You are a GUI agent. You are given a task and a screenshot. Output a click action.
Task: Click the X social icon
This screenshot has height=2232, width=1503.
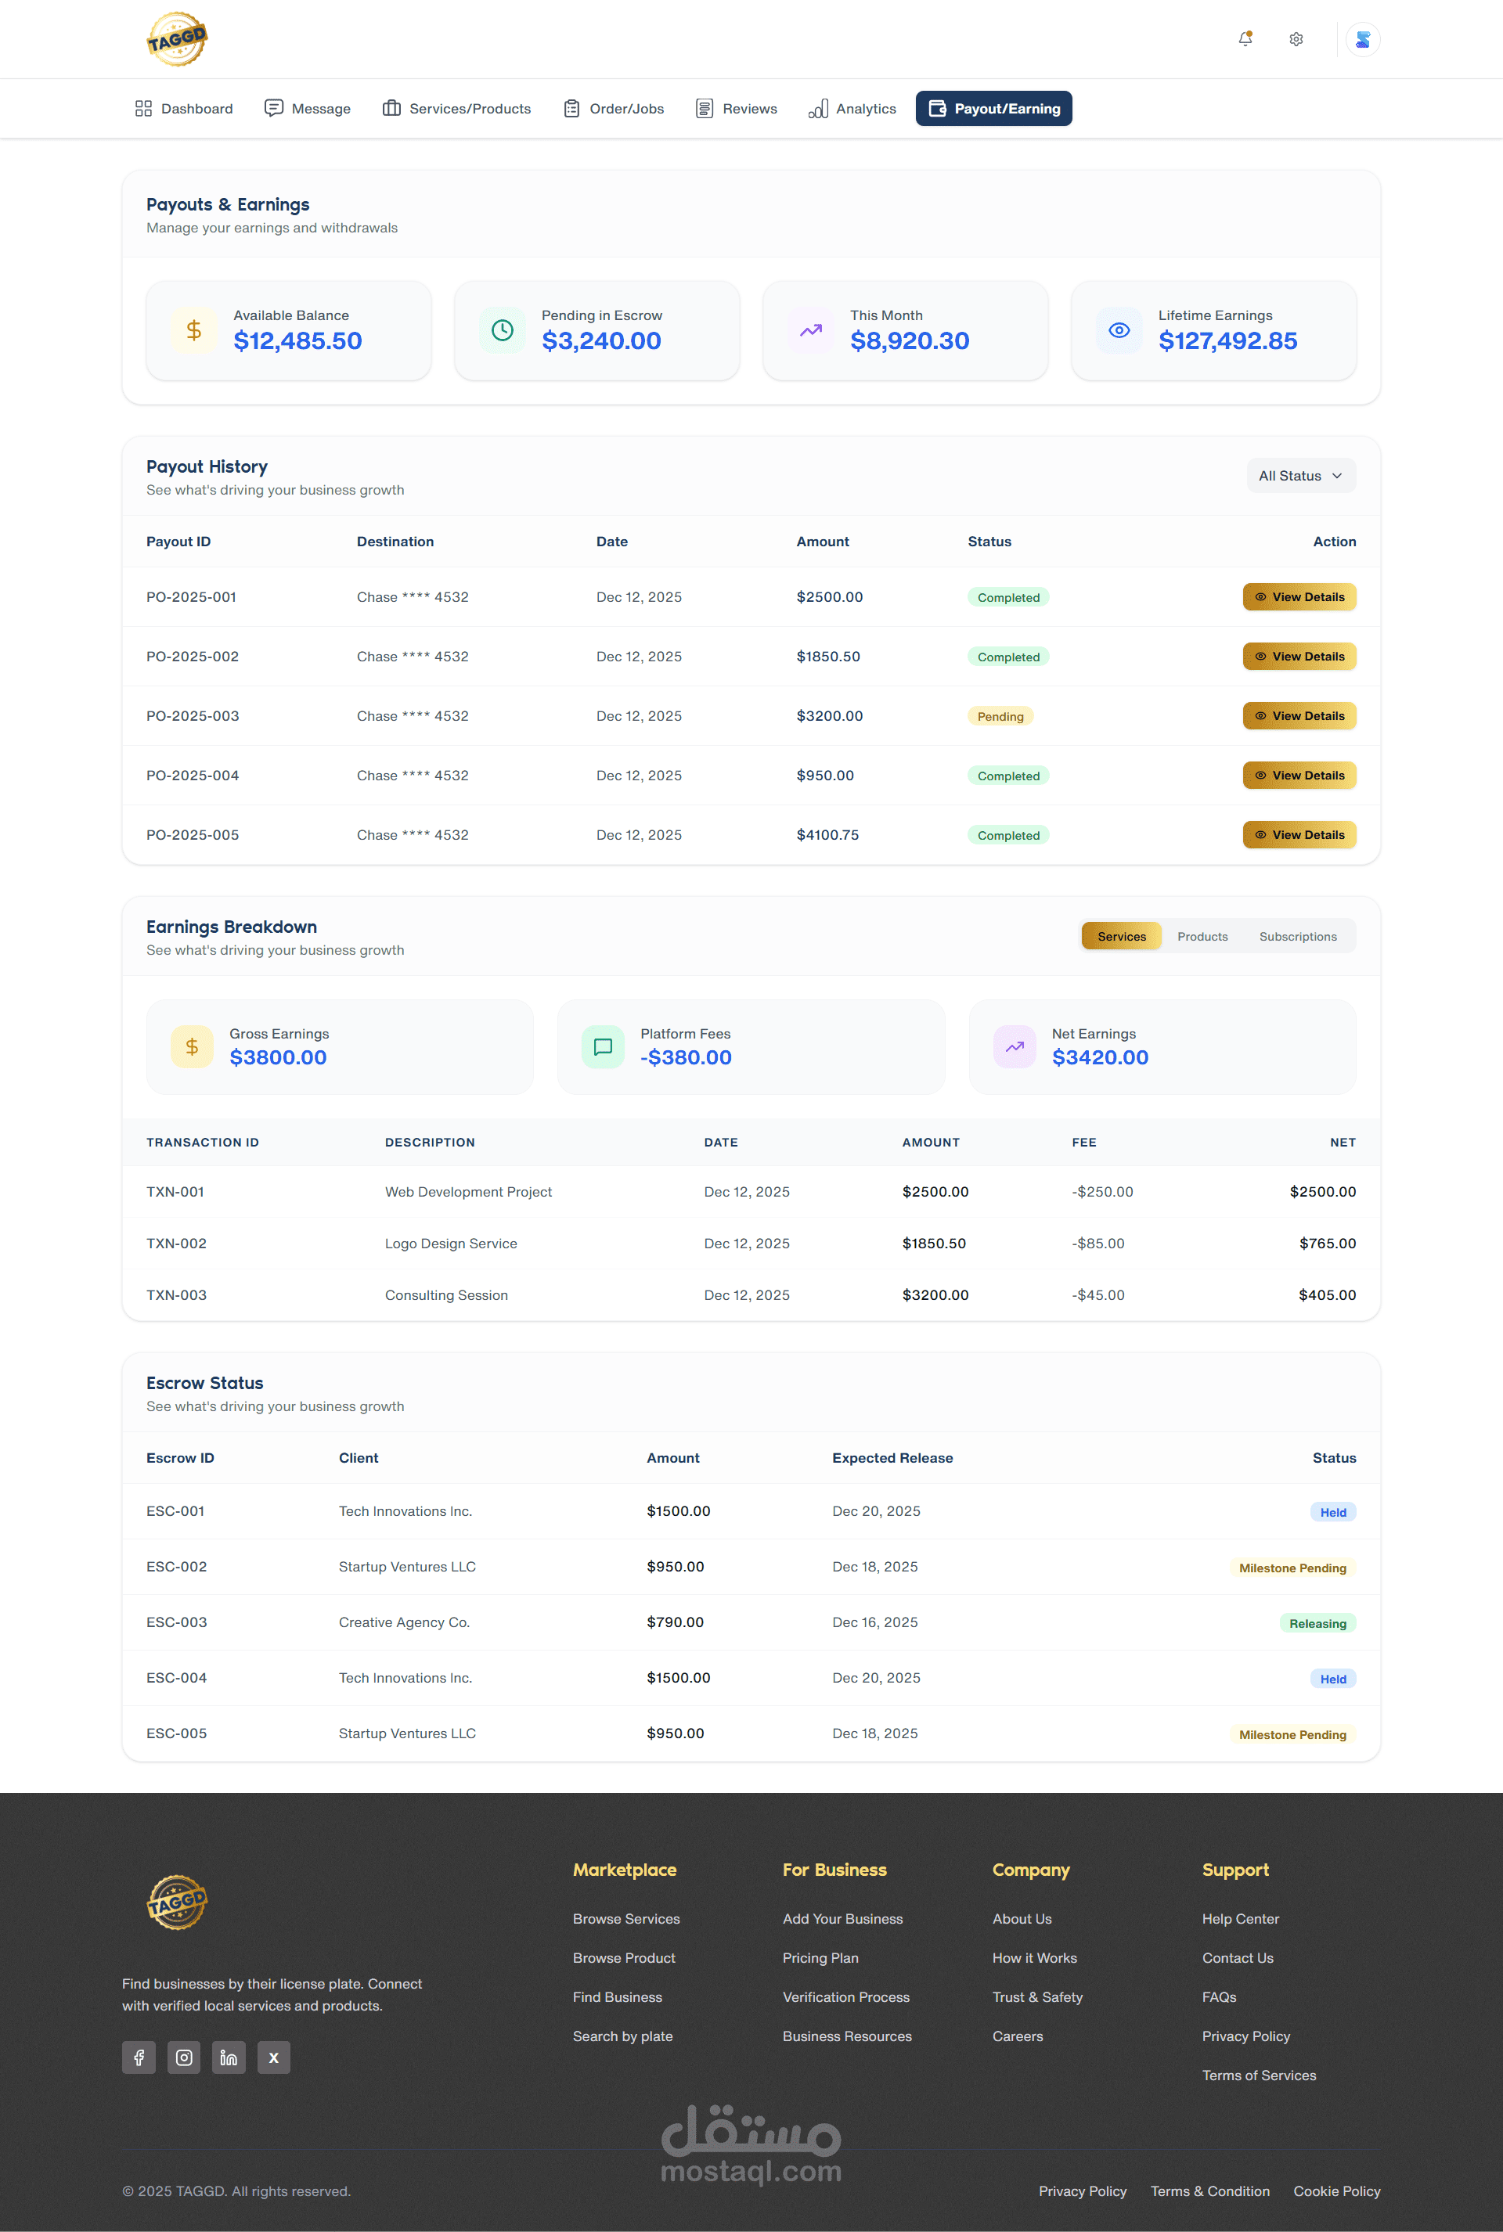click(x=273, y=2057)
